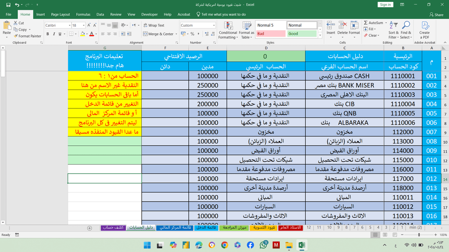Create a PDF with Adobe Acrobat

point(424,30)
